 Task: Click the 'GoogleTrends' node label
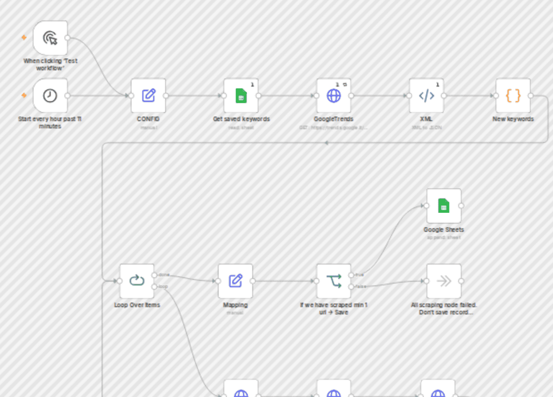(334, 119)
